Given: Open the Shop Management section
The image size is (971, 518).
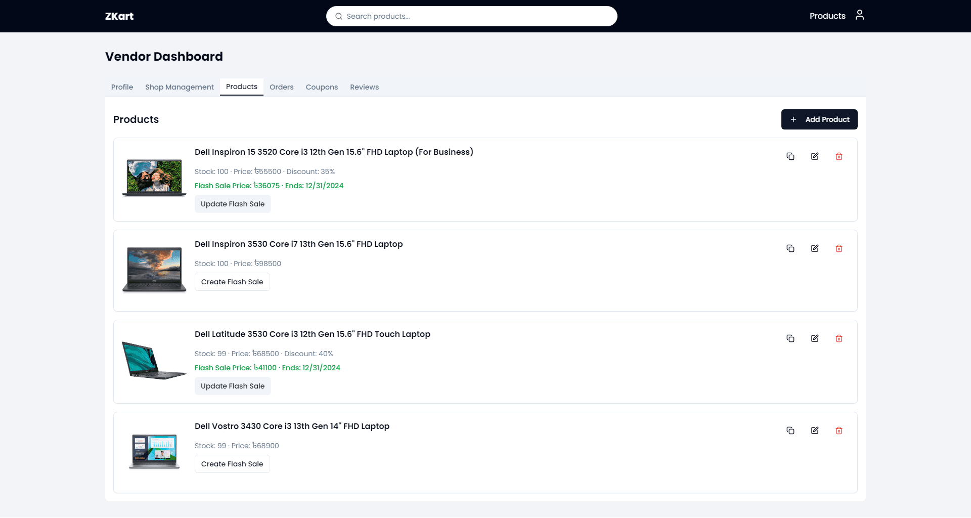Looking at the screenshot, I should click(x=180, y=87).
